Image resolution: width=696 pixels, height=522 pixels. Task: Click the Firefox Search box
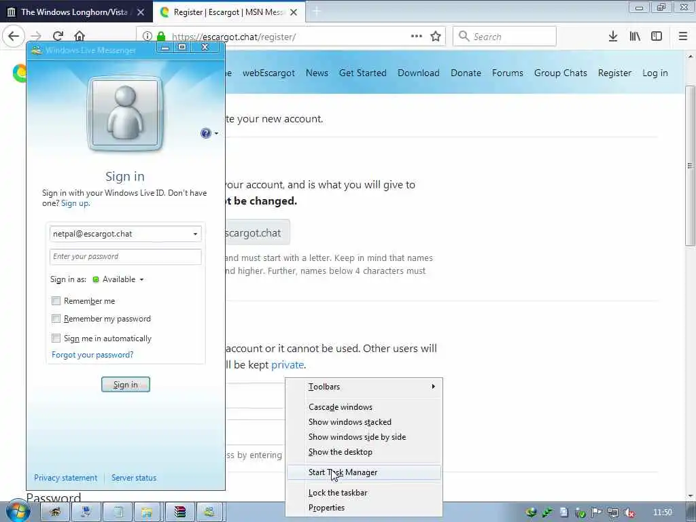(x=505, y=36)
